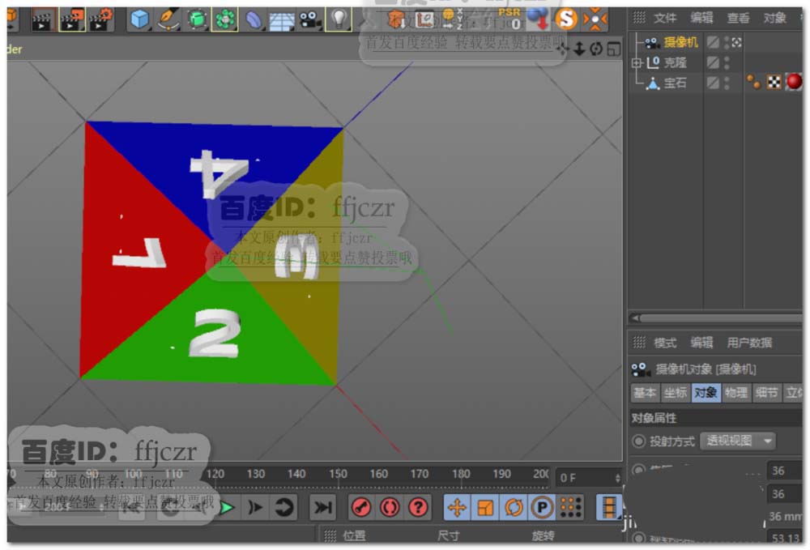The width and height of the screenshot is (810, 550).
Task: Toggle the Position keyframe move icon
Action: click(x=457, y=508)
